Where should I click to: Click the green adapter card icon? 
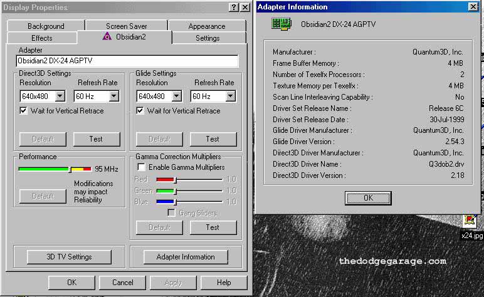(x=281, y=24)
